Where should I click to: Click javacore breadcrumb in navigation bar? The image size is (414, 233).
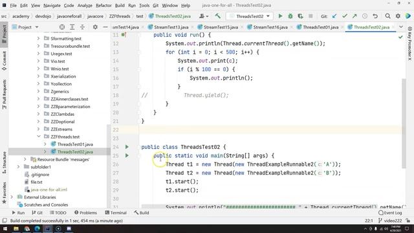pos(95,16)
